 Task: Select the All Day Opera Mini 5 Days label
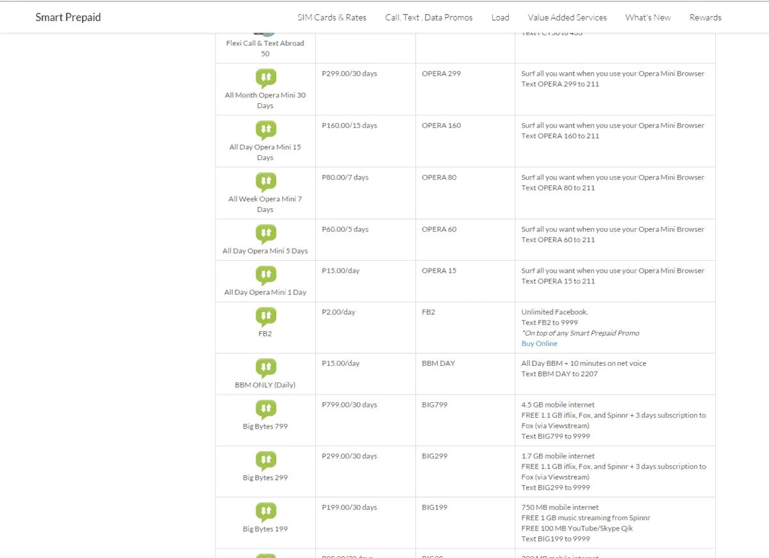(x=265, y=251)
